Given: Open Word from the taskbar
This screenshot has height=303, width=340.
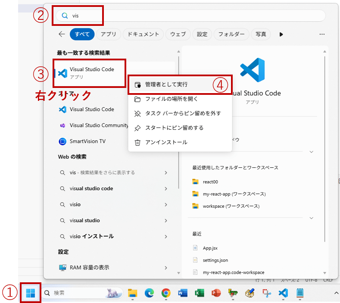Looking at the screenshot, I should [182, 293].
